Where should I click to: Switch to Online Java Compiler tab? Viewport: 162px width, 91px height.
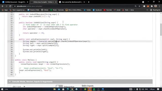coord(44,2)
